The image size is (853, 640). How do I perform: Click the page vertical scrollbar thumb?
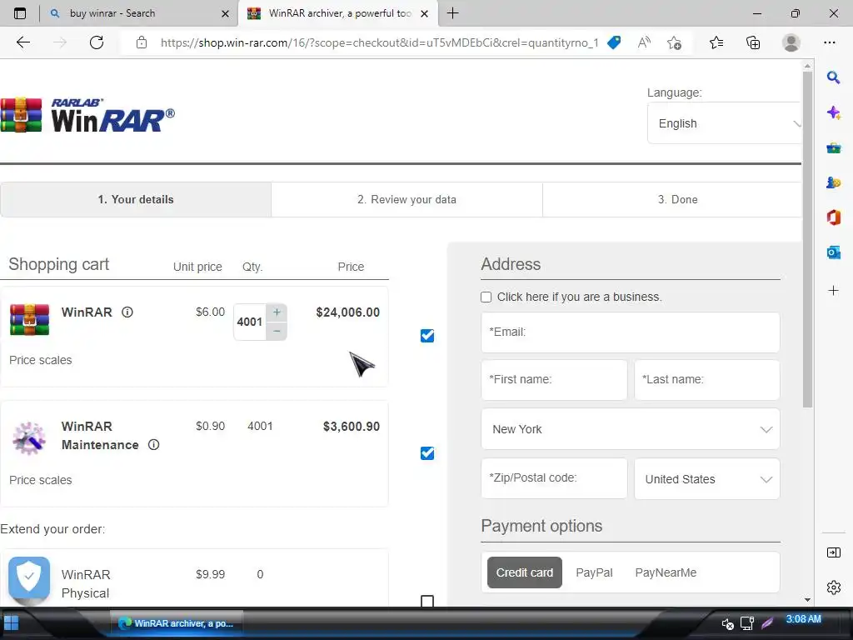click(807, 238)
